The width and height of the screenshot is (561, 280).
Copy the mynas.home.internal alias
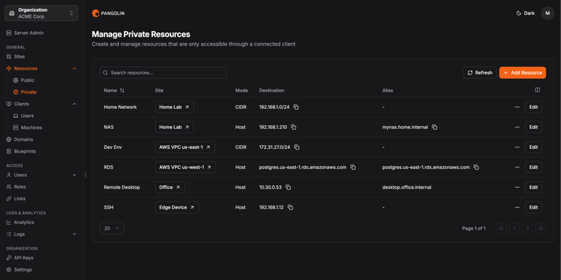pos(435,127)
